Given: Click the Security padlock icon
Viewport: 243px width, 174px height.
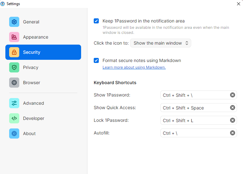Looking at the screenshot, I should [x=14, y=52].
